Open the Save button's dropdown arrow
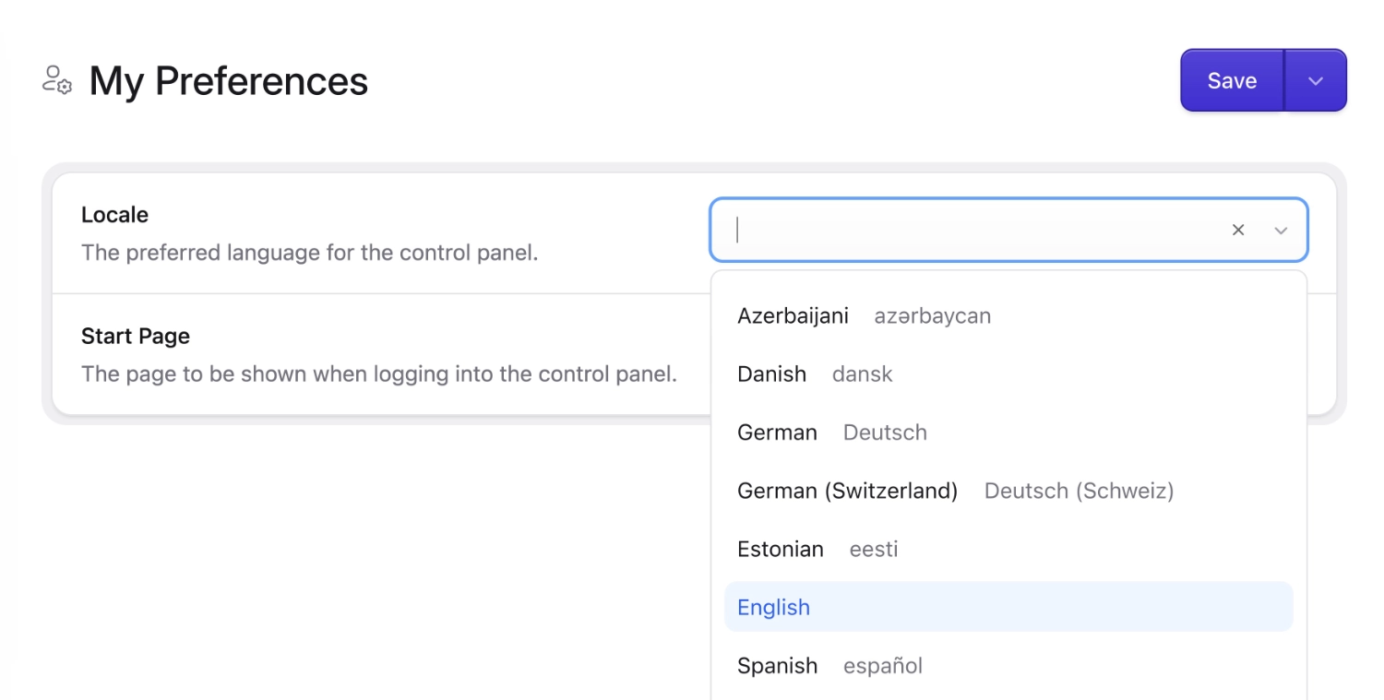1384x700 pixels. click(x=1316, y=80)
